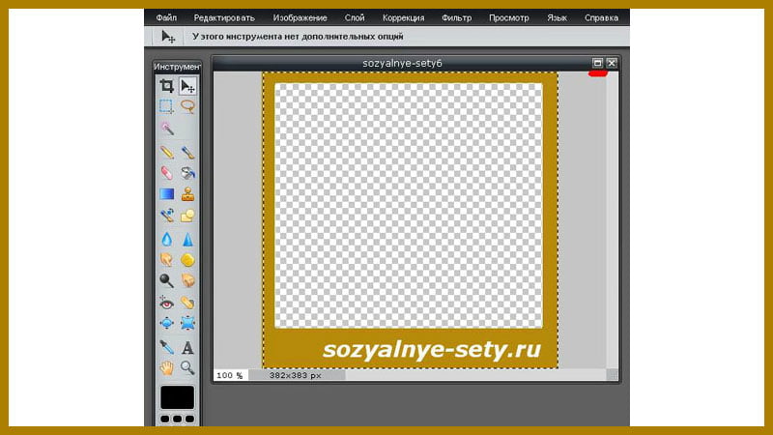This screenshot has height=435, width=773.
Task: Open the Слой menu
Action: pyautogui.click(x=355, y=17)
